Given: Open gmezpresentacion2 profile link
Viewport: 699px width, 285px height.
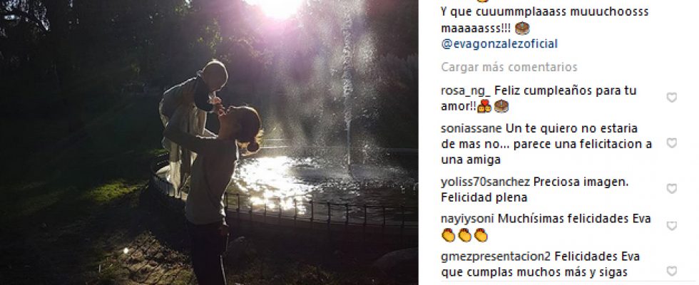Looking at the screenshot, I should pos(496,257).
